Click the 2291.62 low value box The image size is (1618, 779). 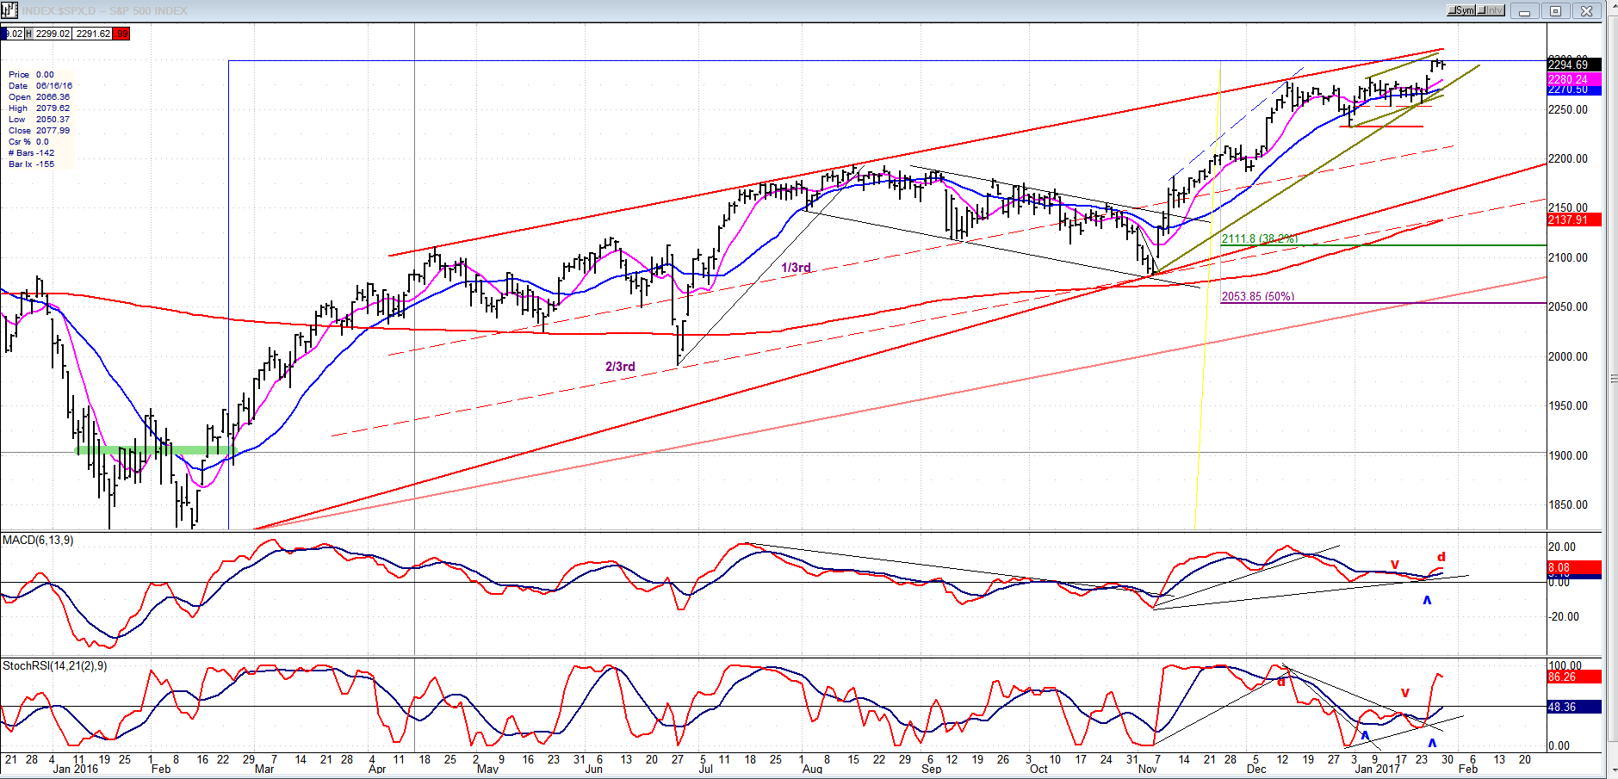[x=93, y=34]
